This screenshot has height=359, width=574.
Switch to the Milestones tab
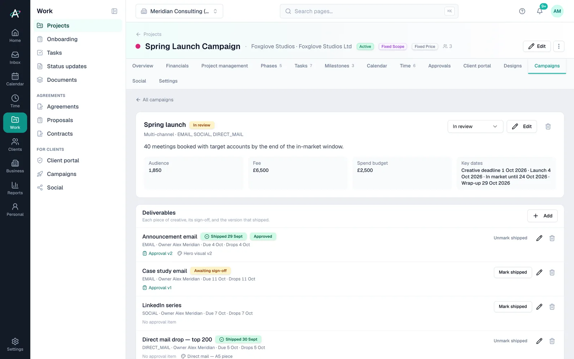point(339,66)
